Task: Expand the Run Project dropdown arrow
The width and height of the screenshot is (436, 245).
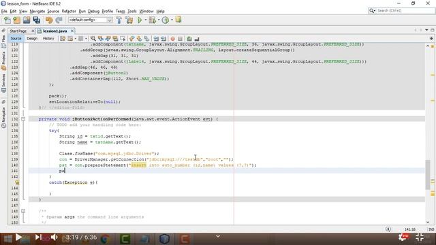Action: click(x=145, y=20)
